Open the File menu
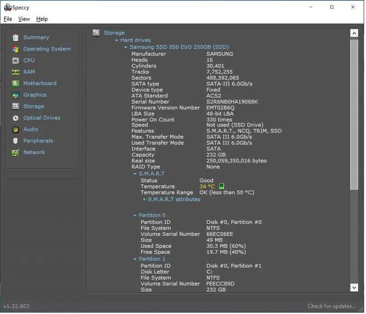The height and width of the screenshot is (314, 366). coord(8,19)
